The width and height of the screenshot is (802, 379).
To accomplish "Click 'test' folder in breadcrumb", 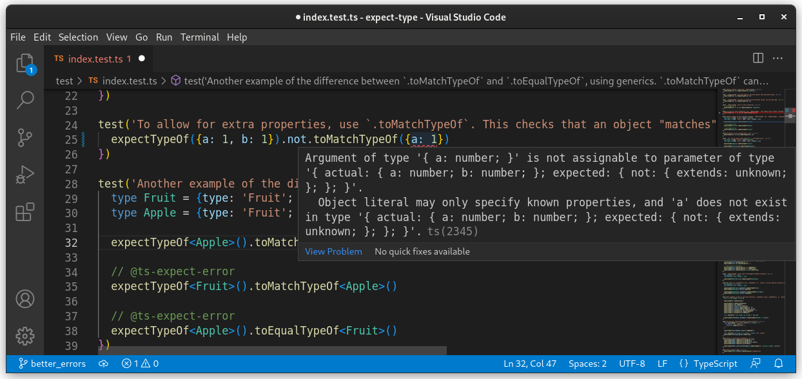I will coord(64,81).
